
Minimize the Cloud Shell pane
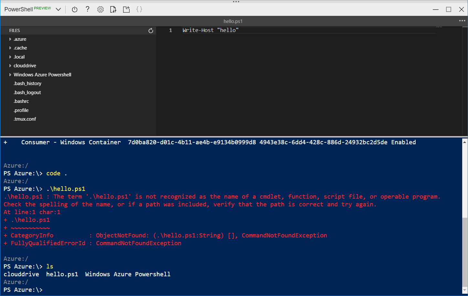pyautogui.click(x=436, y=9)
